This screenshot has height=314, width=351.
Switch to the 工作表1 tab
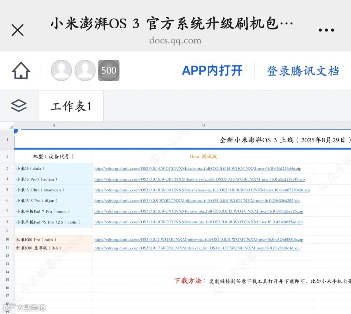71,106
